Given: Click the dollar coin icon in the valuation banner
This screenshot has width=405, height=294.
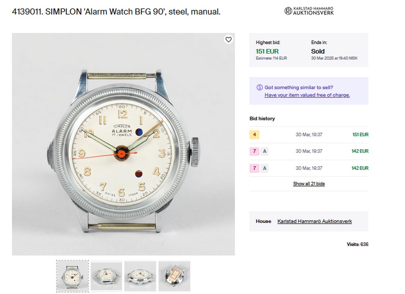Looking at the screenshot, I should point(259,87).
